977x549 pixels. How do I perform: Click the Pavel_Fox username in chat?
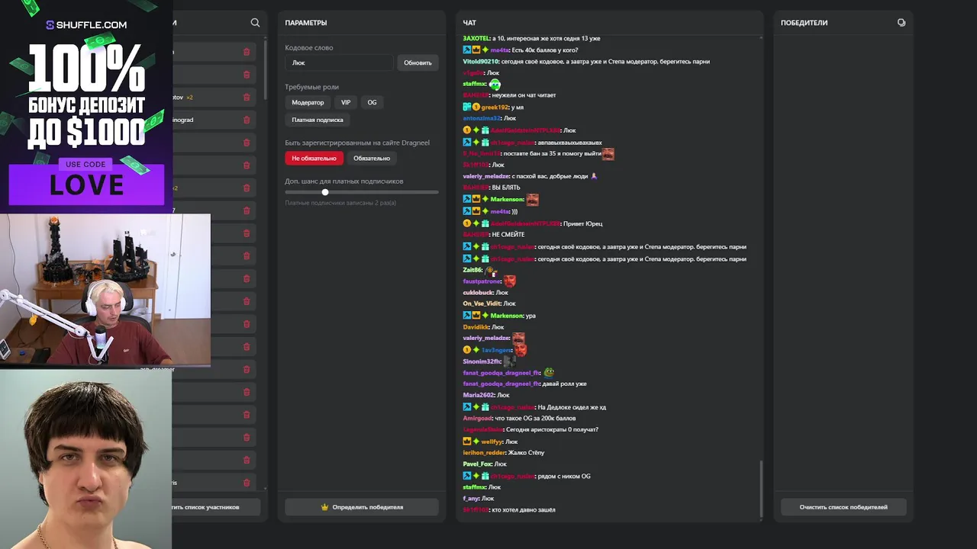(477, 464)
